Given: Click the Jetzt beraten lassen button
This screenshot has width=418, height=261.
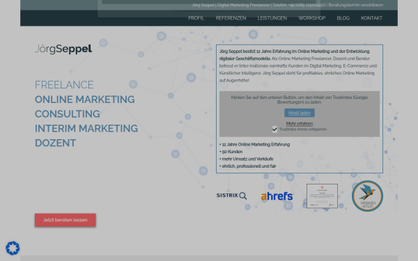Looking at the screenshot, I should pyautogui.click(x=65, y=220).
